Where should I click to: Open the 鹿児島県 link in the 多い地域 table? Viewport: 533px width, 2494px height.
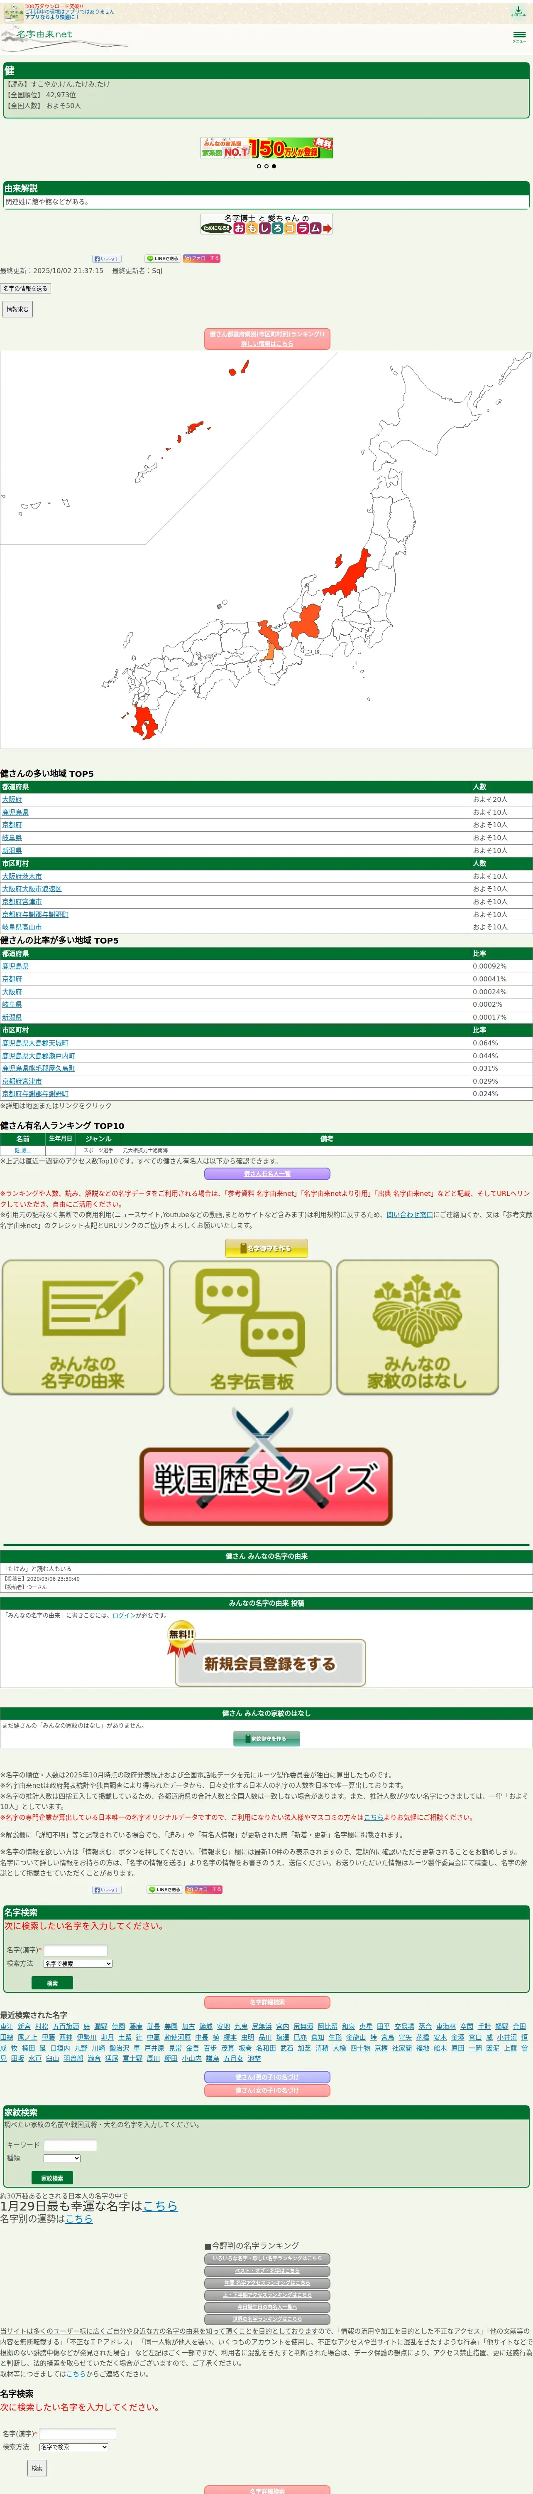(15, 812)
